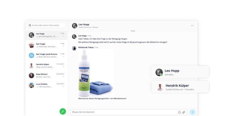Click the search magnifier icon

tap(30, 25)
